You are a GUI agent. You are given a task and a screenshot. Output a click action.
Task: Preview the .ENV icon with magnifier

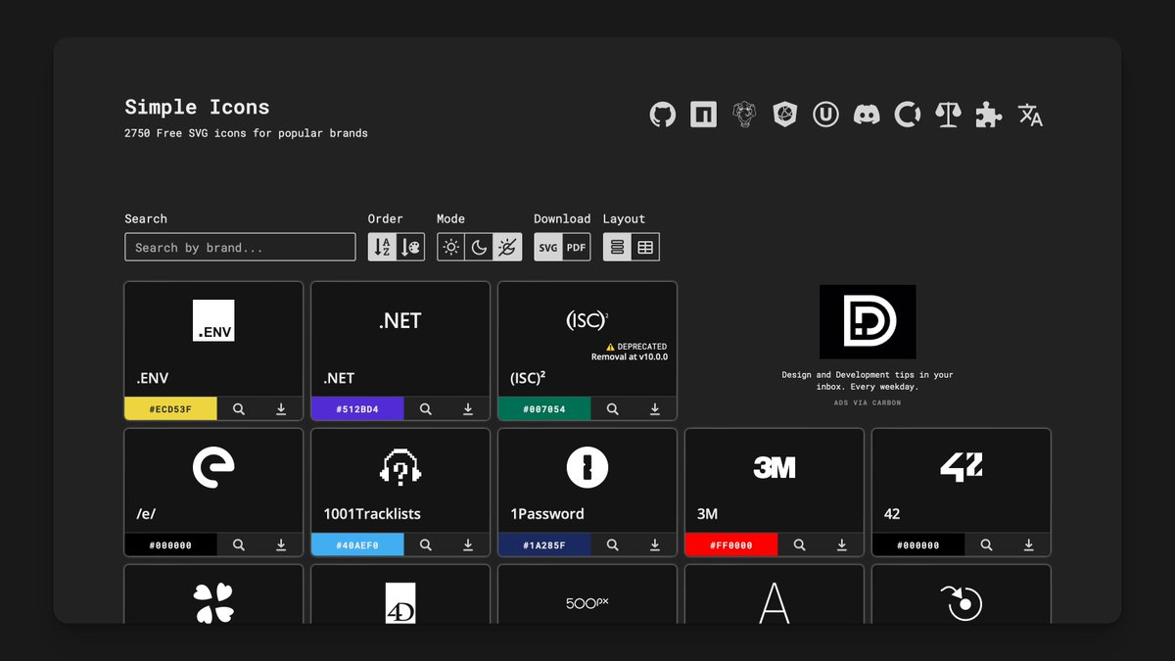(x=239, y=409)
